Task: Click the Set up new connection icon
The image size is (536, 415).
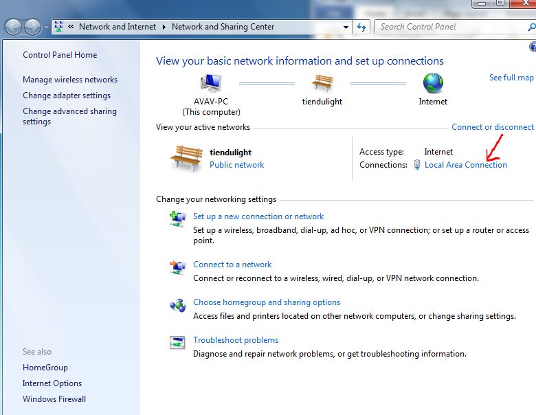Action: 178,219
